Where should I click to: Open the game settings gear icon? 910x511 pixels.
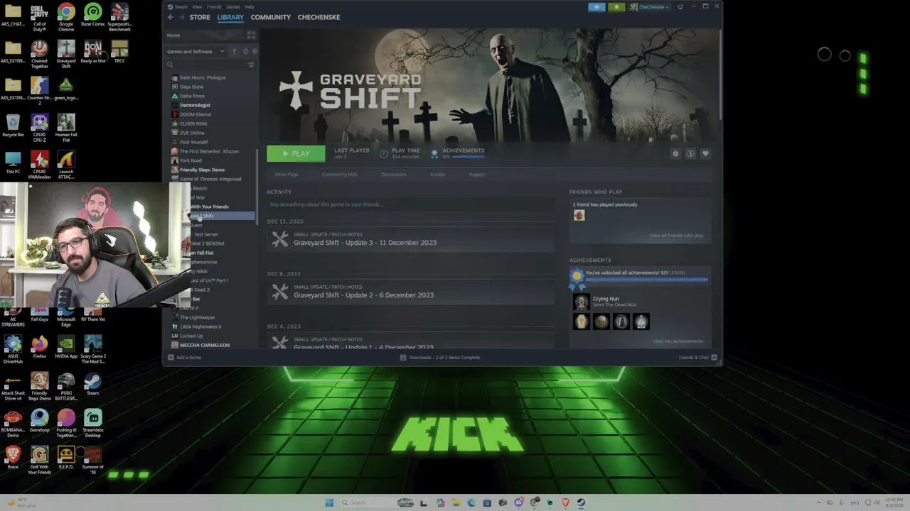click(675, 153)
